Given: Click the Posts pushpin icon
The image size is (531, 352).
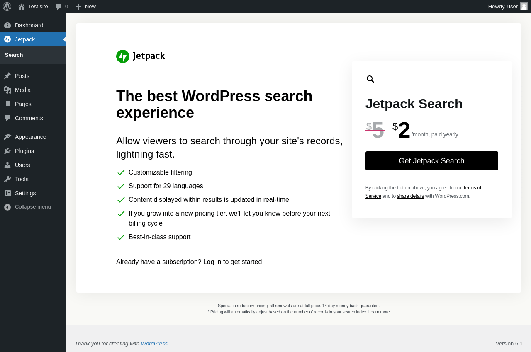Looking at the screenshot, I should [7, 76].
